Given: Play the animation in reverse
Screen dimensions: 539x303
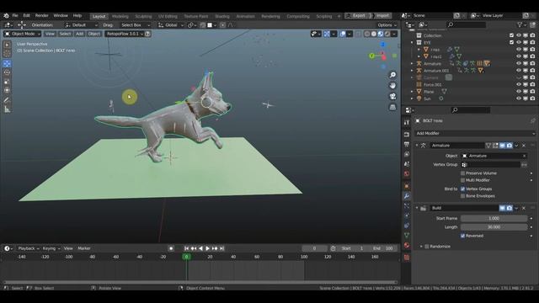Looking at the screenshot, I should pyautogui.click(x=200, y=248).
